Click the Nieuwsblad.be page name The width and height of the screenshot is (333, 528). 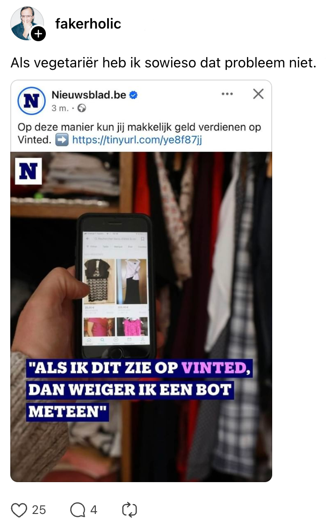[89, 95]
